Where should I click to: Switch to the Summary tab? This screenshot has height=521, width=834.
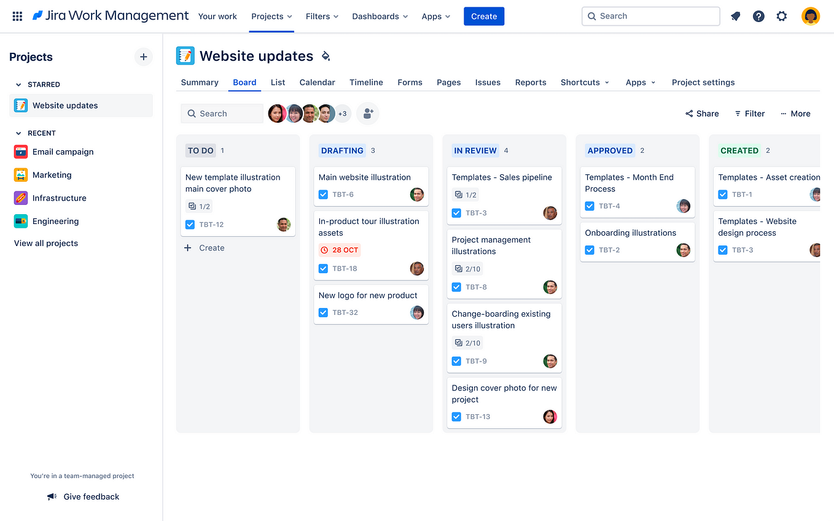tap(200, 82)
